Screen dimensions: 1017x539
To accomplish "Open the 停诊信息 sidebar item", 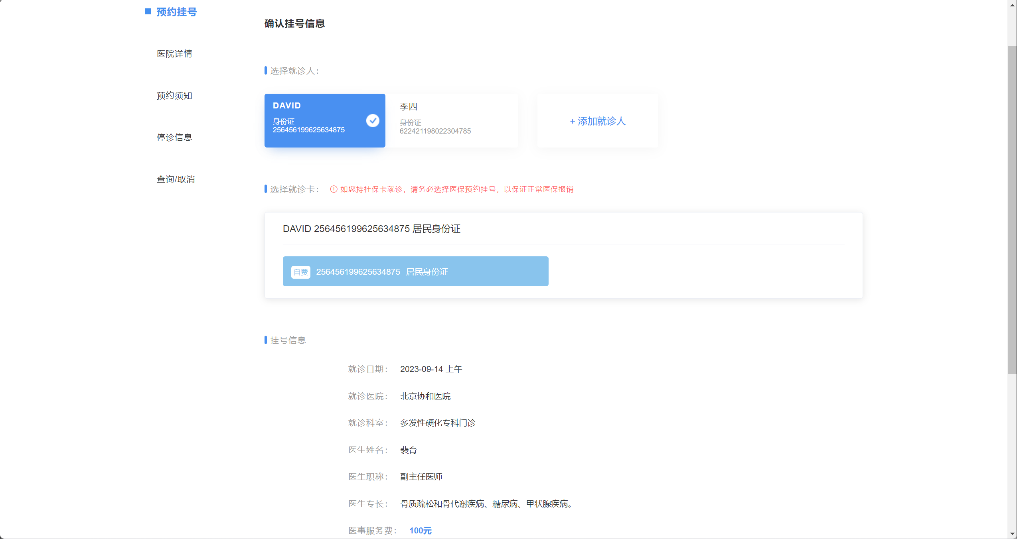I will click(174, 138).
